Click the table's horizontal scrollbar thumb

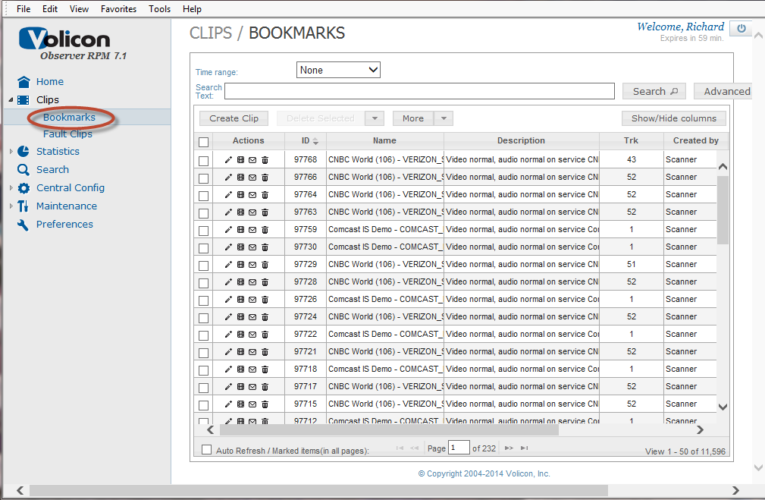[x=389, y=430]
